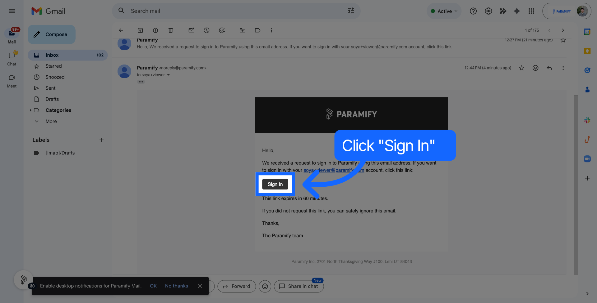The width and height of the screenshot is (597, 303).
Task: Open Contacts side panel
Action: pos(587,90)
